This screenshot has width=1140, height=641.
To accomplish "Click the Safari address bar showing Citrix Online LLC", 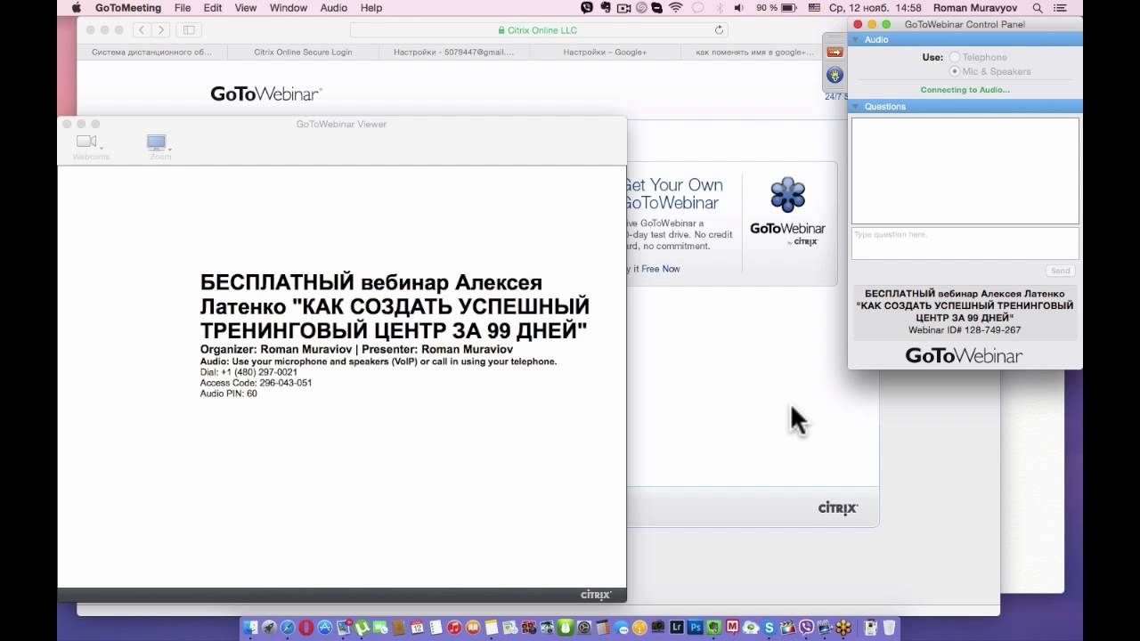I will coord(538,30).
